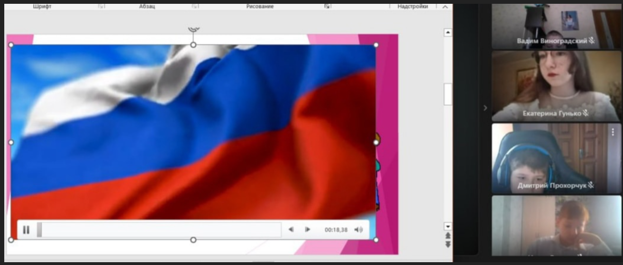Step the video forward one frame
Viewport: 623px width, 265px height.
pos(307,229)
